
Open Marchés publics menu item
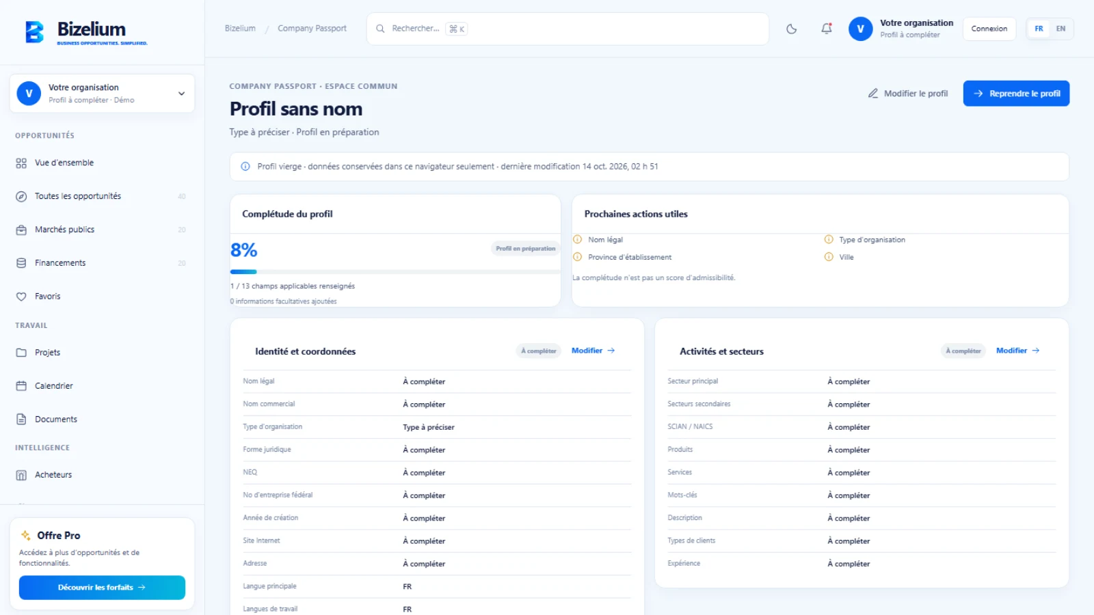(x=101, y=230)
